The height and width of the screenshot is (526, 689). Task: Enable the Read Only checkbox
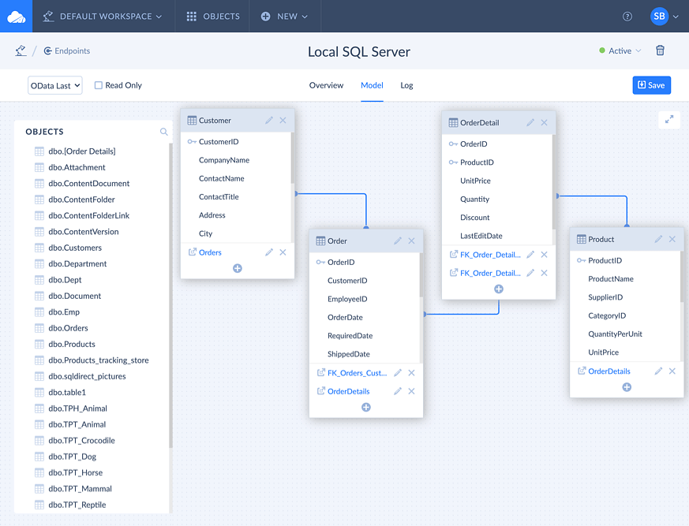pyautogui.click(x=99, y=85)
